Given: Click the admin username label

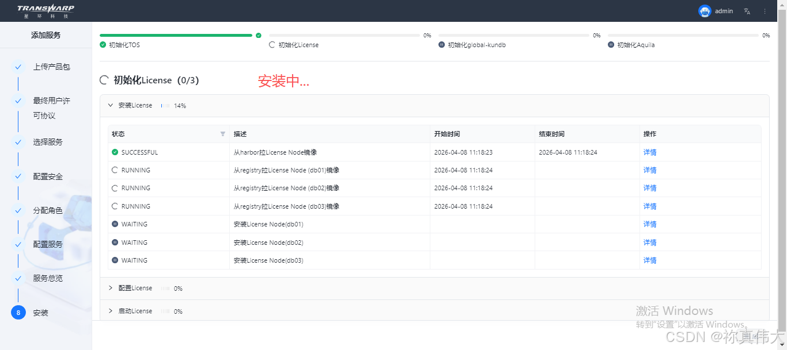Looking at the screenshot, I should tap(724, 11).
